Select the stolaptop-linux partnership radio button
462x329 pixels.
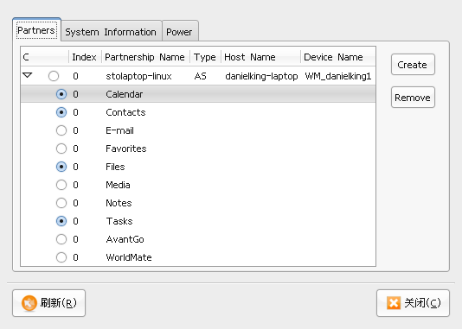point(54,76)
